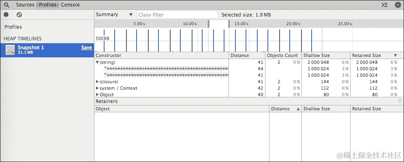Select the first string row with distance 44

pyautogui.click(x=249, y=69)
